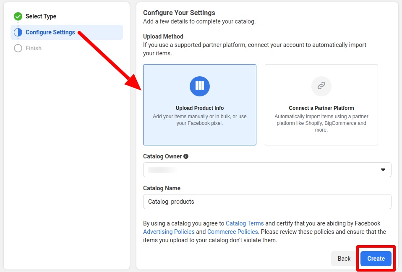Click the empty circle beside Finish
402x272 pixels.
18,48
